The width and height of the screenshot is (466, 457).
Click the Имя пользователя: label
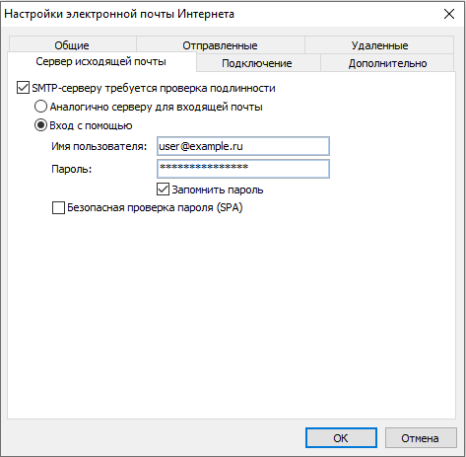[100, 146]
